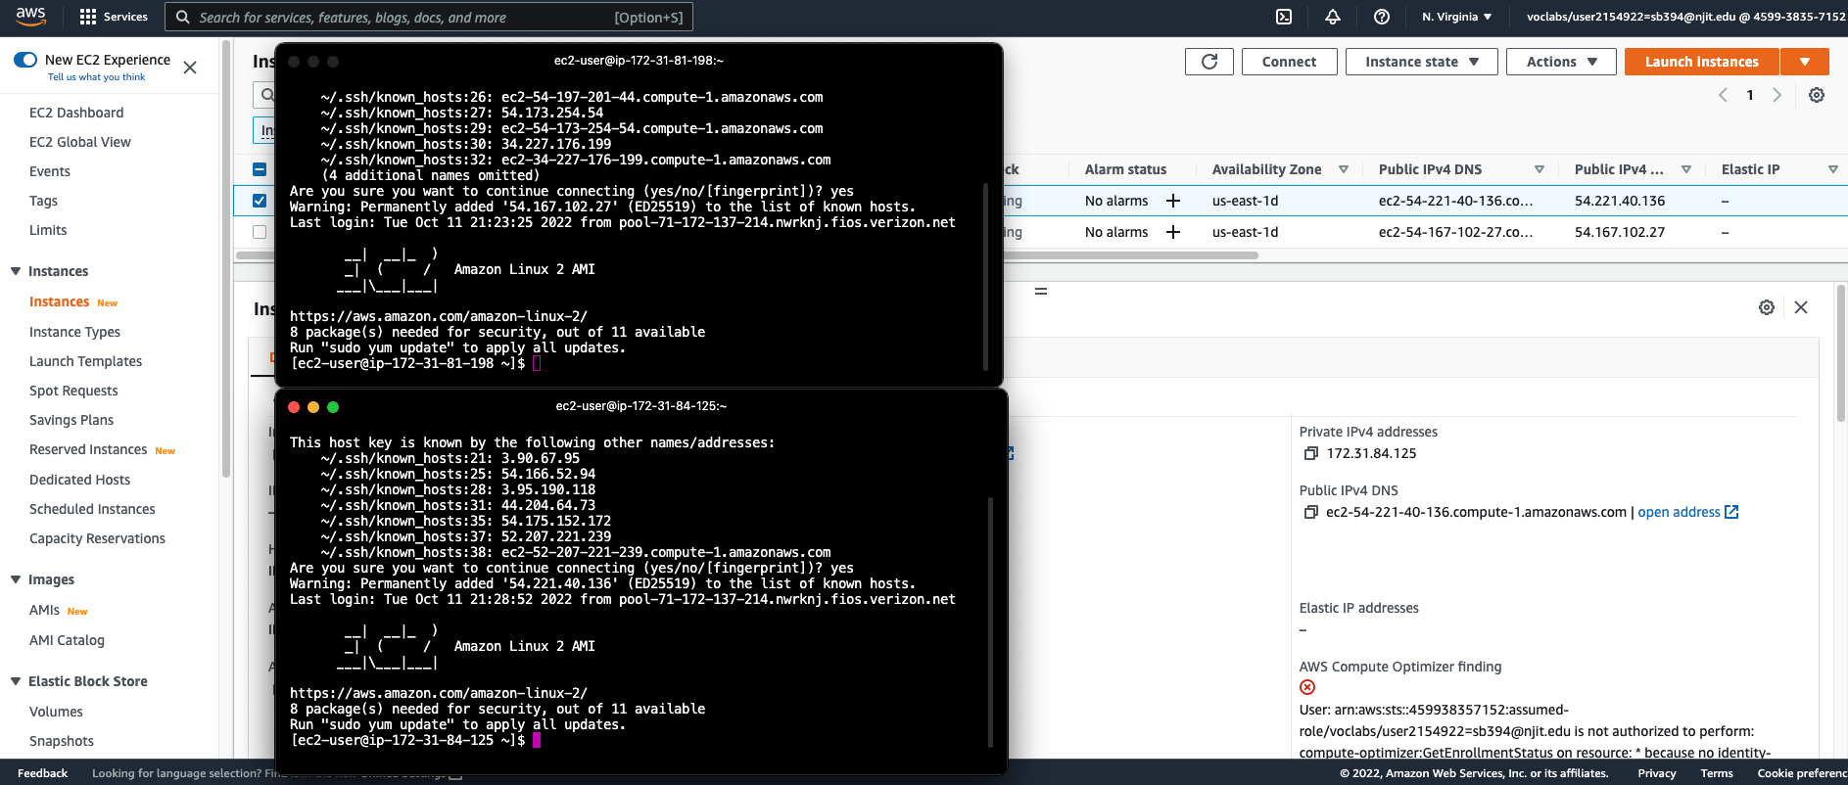Open the Instance state dropdown

1421,62
